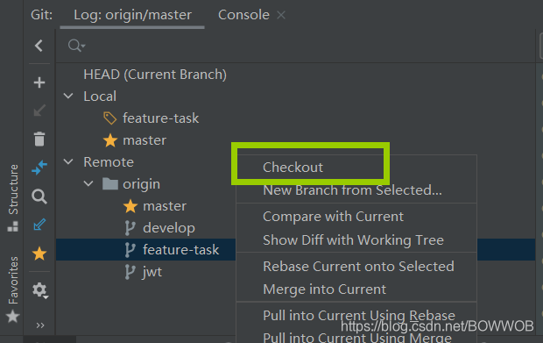This screenshot has height=343, width=543.
Task: Choose Checkout from the context menu
Action: point(293,168)
